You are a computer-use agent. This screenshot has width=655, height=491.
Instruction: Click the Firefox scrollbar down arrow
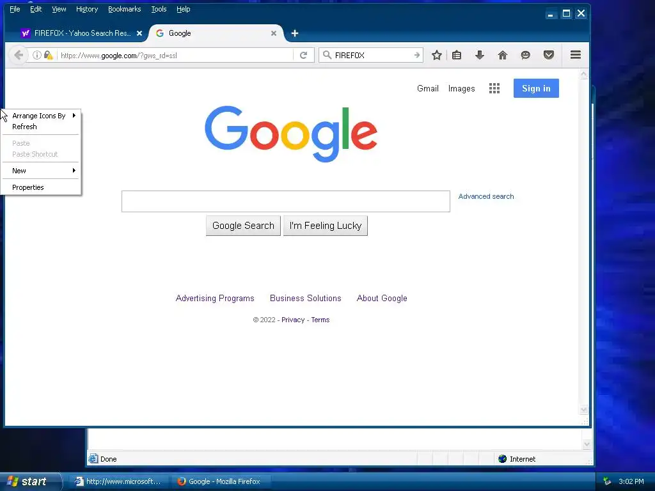583,409
